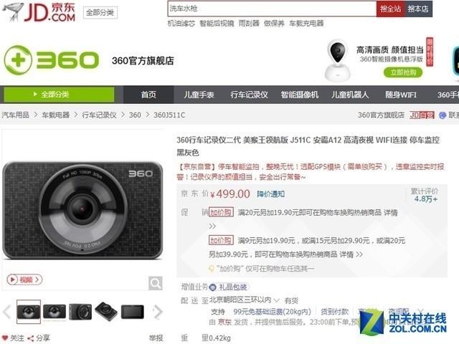
Task: Open the magnifier zoom icon on product image
Action: [155, 283]
